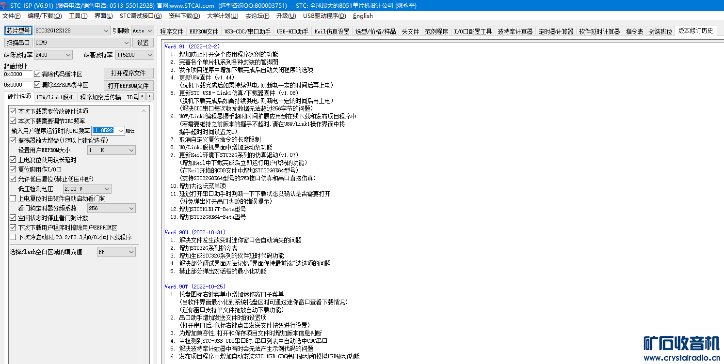This screenshot has width=724, height=364.
Task: Enable 上电复位时由硬件自动启动看门狗
Action: tap(13, 198)
